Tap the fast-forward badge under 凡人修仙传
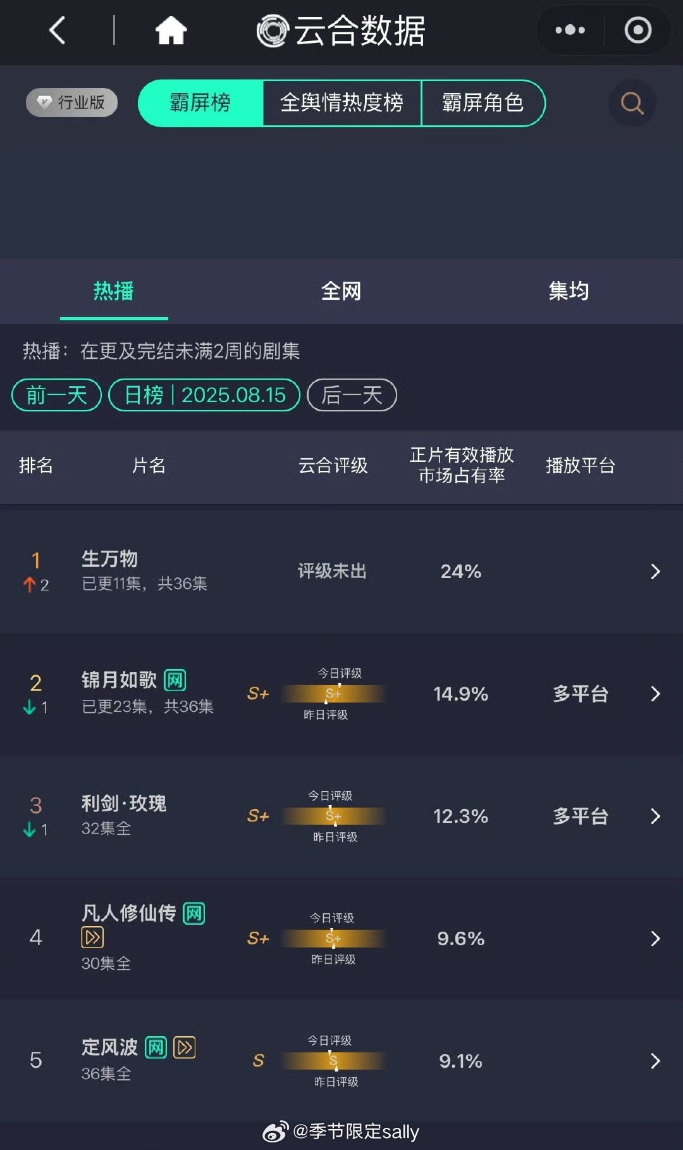 point(92,937)
